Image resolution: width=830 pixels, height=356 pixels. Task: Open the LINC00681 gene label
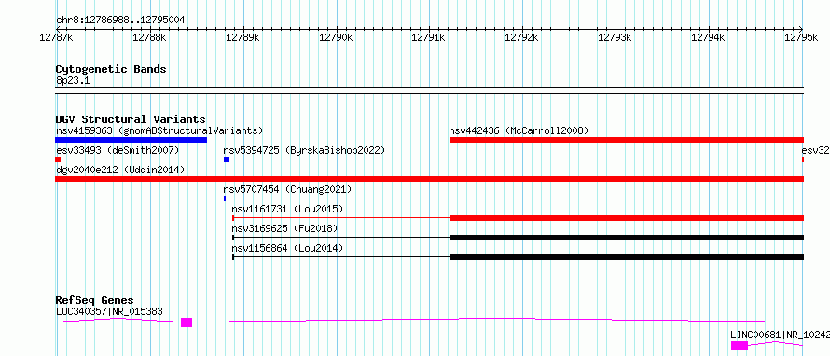coord(780,335)
